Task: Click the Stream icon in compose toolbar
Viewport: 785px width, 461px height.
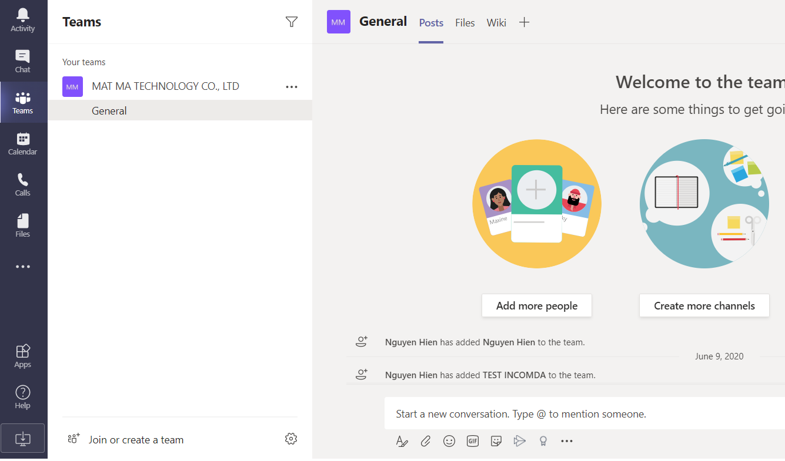Action: click(520, 441)
